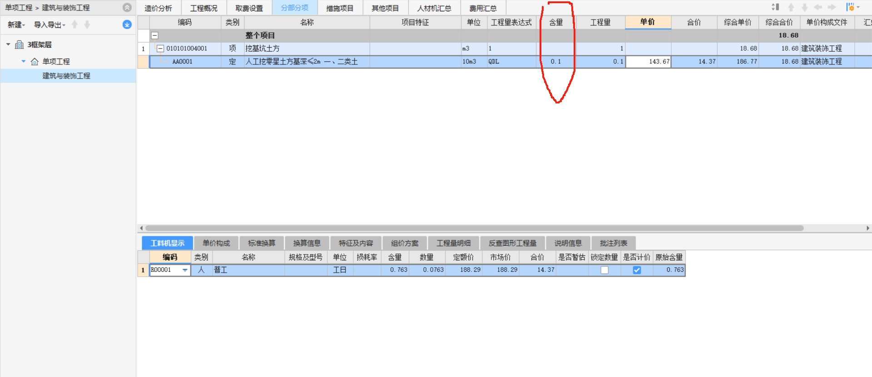
Task: Click the 0.0763 数量 cell
Action: 427,270
